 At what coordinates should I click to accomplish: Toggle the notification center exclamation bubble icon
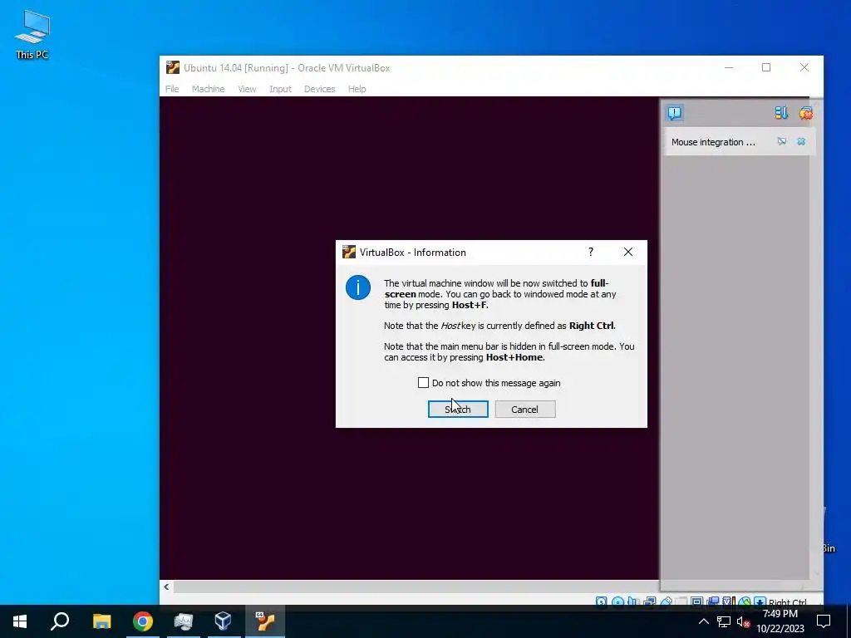675,113
